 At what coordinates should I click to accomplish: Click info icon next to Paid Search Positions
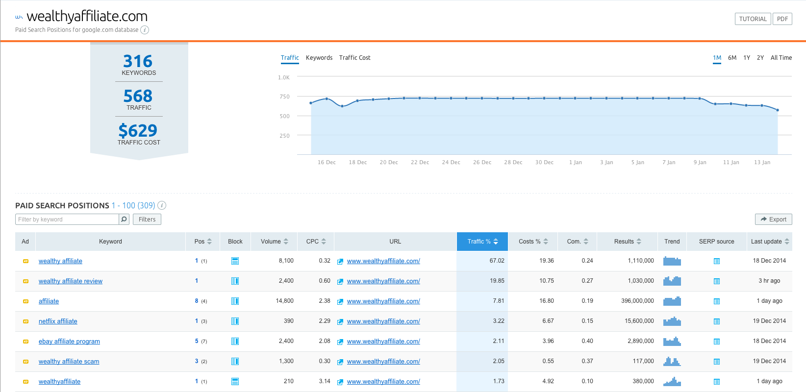click(x=162, y=205)
